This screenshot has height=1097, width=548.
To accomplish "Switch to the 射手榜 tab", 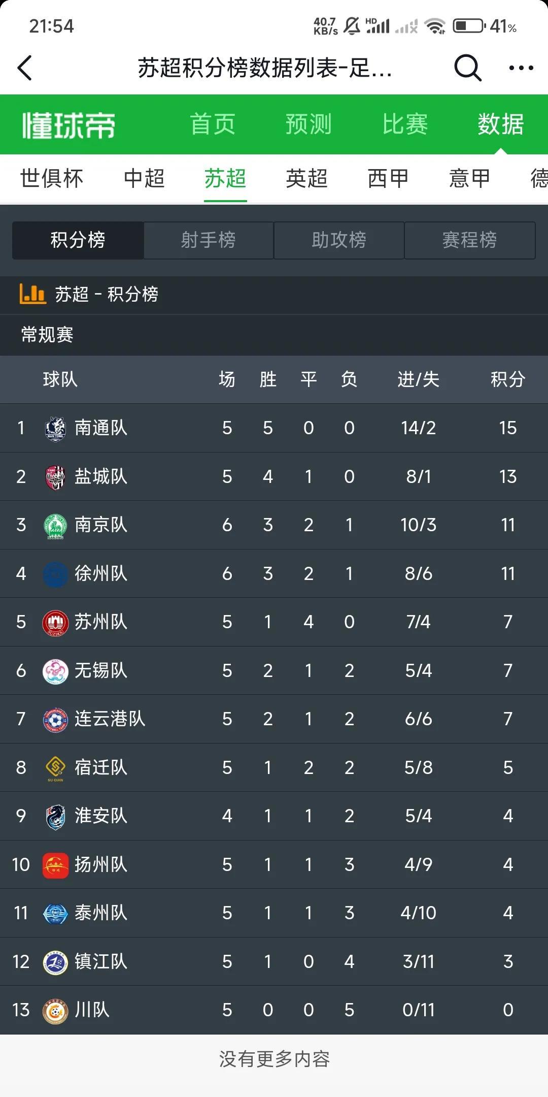I will [209, 240].
